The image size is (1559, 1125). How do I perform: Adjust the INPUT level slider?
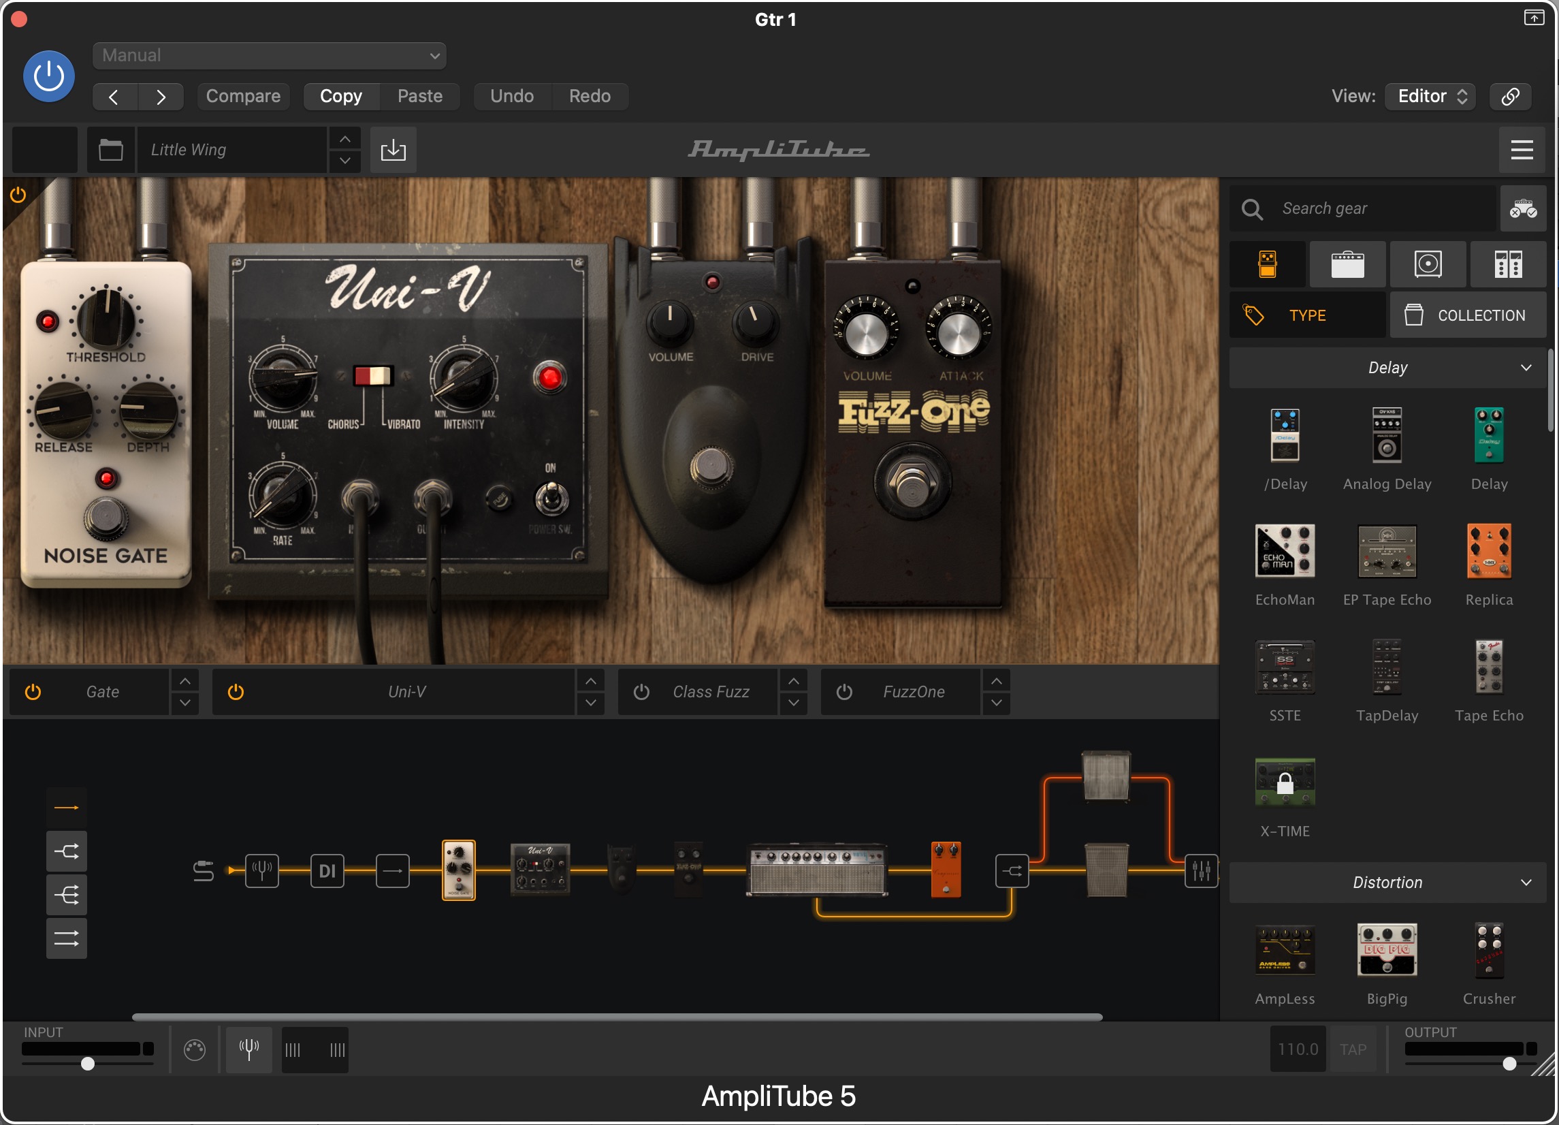[88, 1064]
